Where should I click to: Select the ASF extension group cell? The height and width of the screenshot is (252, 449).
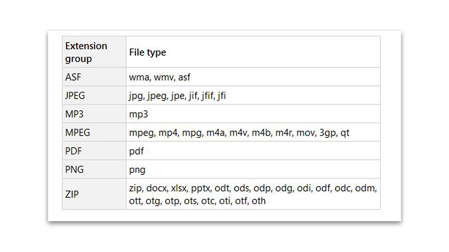tap(94, 77)
